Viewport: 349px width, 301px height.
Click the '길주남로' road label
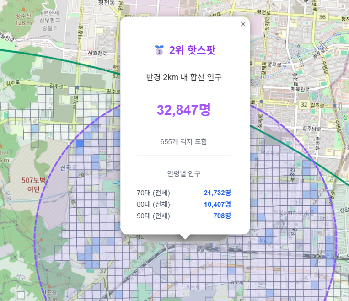click(312, 129)
